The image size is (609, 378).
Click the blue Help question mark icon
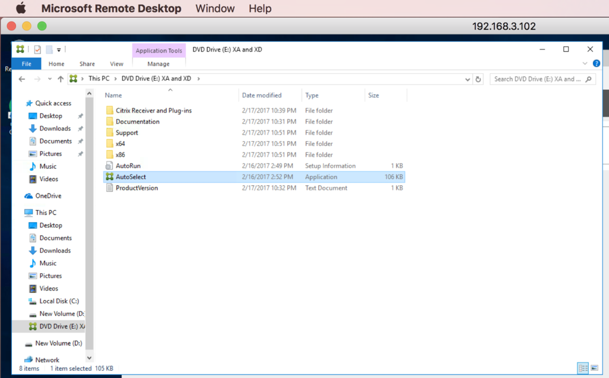pyautogui.click(x=596, y=63)
